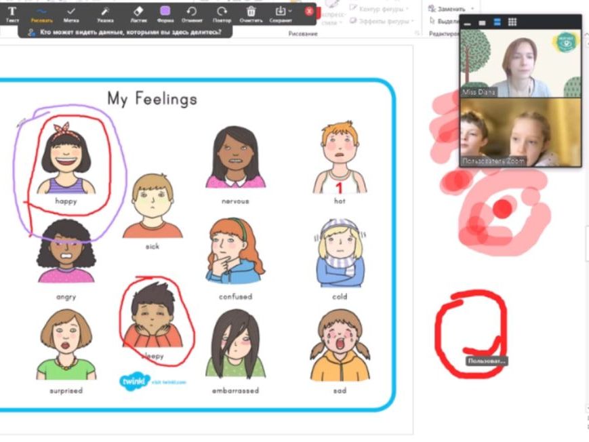Click the crying 'sad' girl picture
Screen dimensions: 589x442
[340, 345]
